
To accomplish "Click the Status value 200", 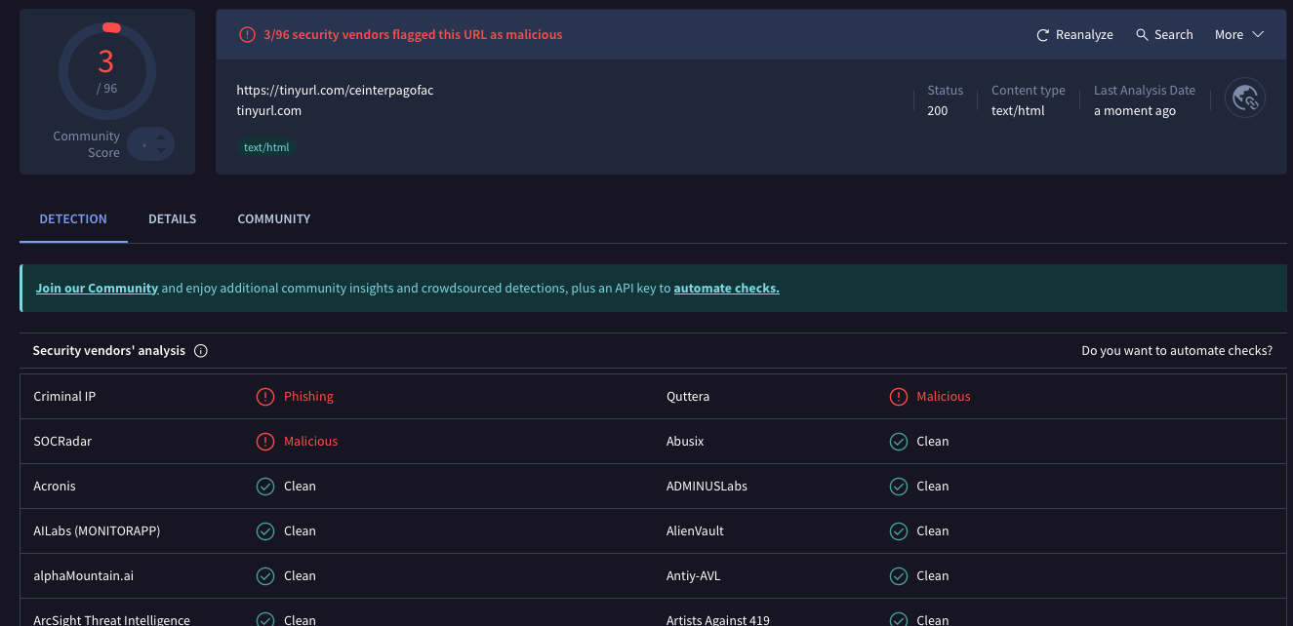I will 938,111.
